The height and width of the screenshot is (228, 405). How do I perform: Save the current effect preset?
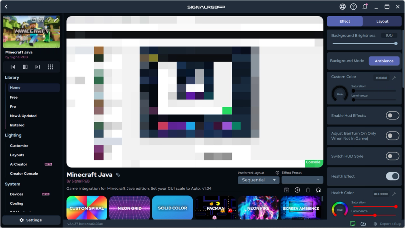point(287,190)
